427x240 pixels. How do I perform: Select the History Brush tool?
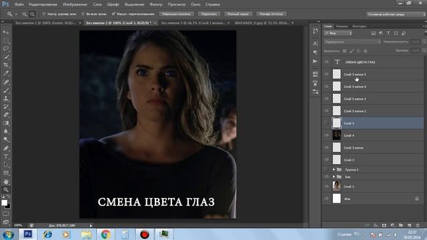coord(6,107)
